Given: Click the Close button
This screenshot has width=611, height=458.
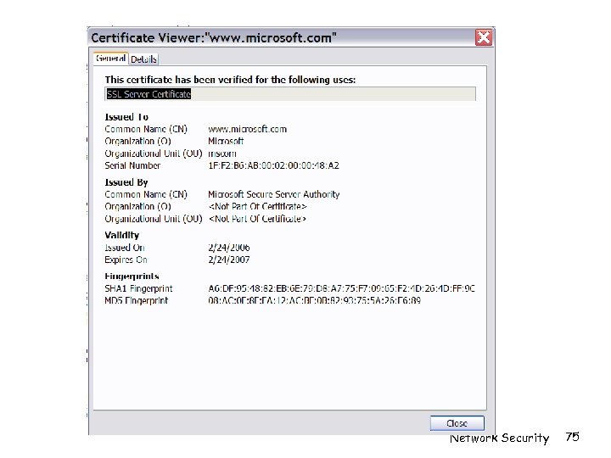Looking at the screenshot, I should click(457, 423).
